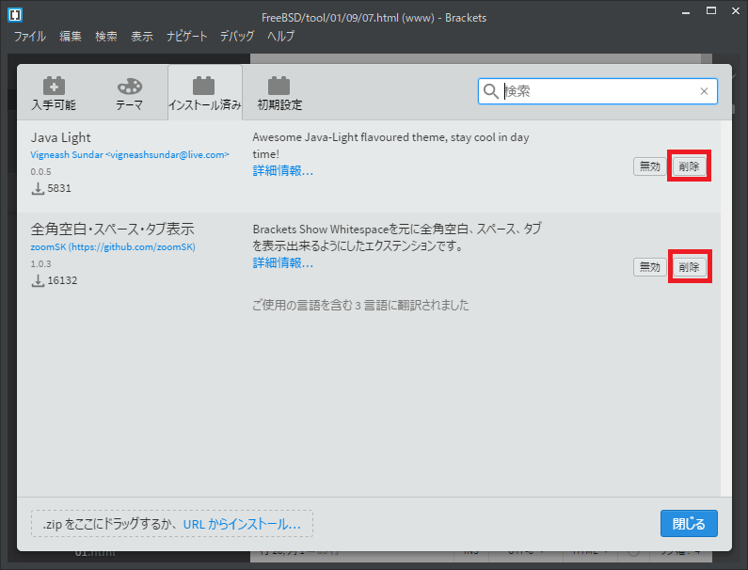Screen dimensions: 748x570
Task: Minimize the Brackets window
Action: [686, 11]
